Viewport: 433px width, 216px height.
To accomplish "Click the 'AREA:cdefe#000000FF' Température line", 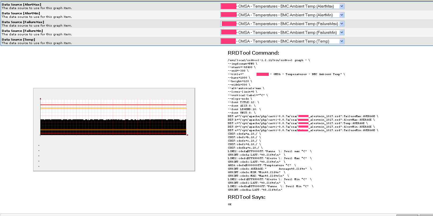I will 261,165.
